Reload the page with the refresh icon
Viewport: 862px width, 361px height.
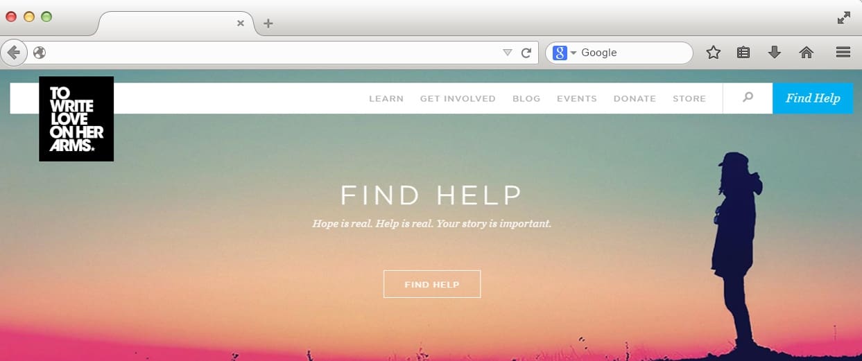coord(526,53)
